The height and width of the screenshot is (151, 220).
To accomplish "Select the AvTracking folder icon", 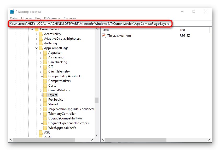I will point(45,57).
